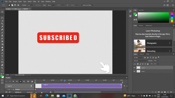Open the Kind filter dropdown
Viewport: 175px width, 98px height.
point(138,57)
